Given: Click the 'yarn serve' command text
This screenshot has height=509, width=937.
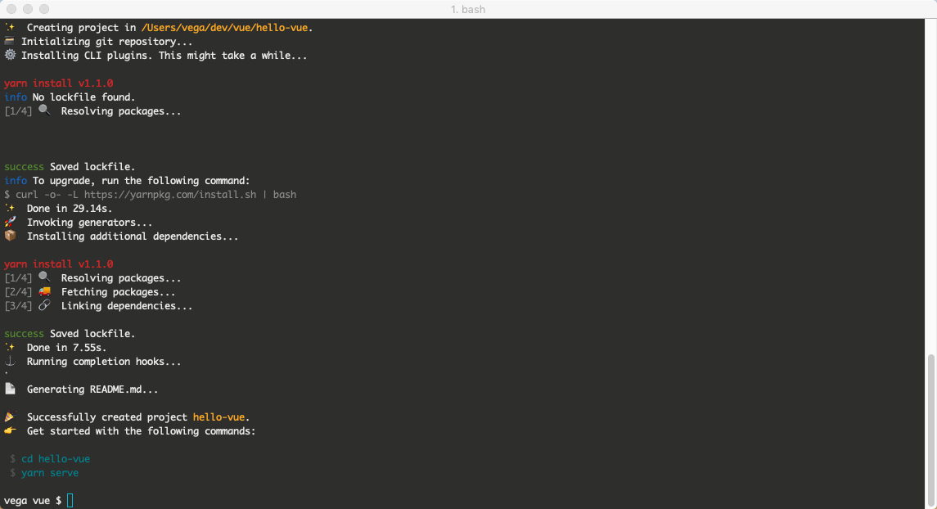Looking at the screenshot, I should pos(50,472).
